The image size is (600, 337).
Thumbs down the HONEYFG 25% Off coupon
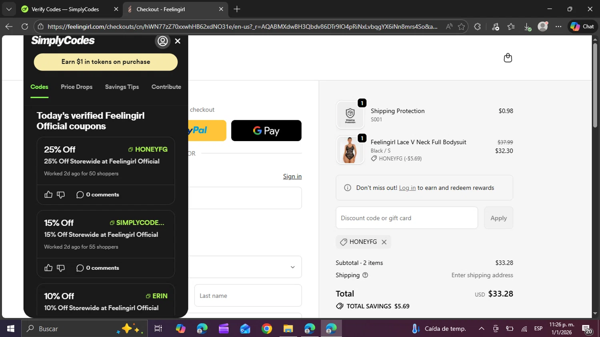(x=61, y=195)
